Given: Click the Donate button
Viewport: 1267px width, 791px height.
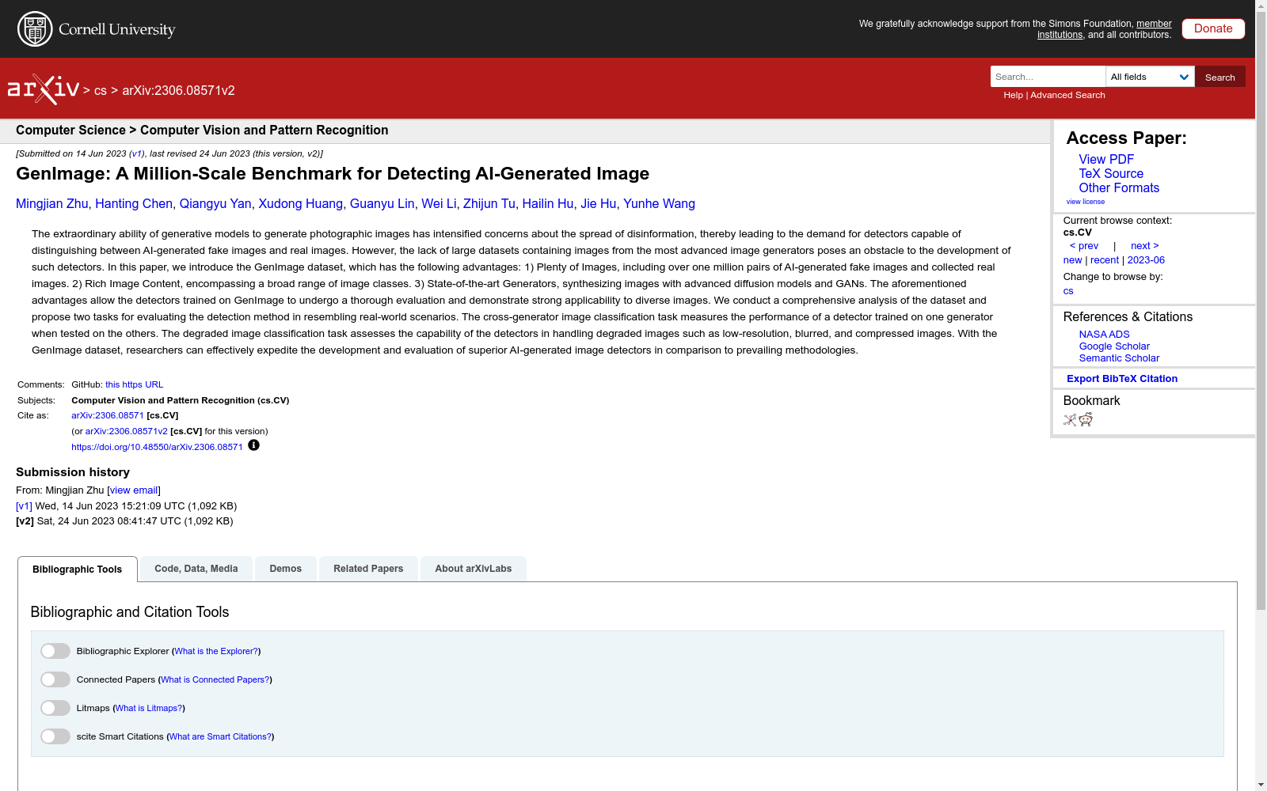Looking at the screenshot, I should [x=1212, y=28].
